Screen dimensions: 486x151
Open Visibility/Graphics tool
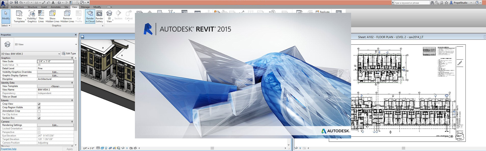point(32,16)
